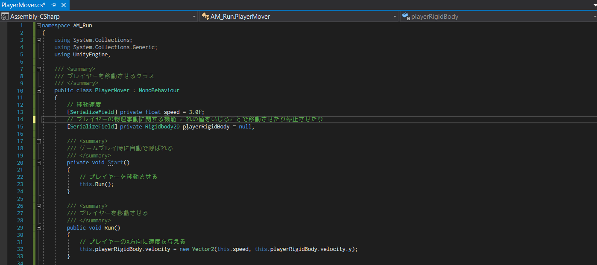The width and height of the screenshot is (597, 265).
Task: Click the AM_Run.PlayerMover class icon
Action: pos(205,17)
